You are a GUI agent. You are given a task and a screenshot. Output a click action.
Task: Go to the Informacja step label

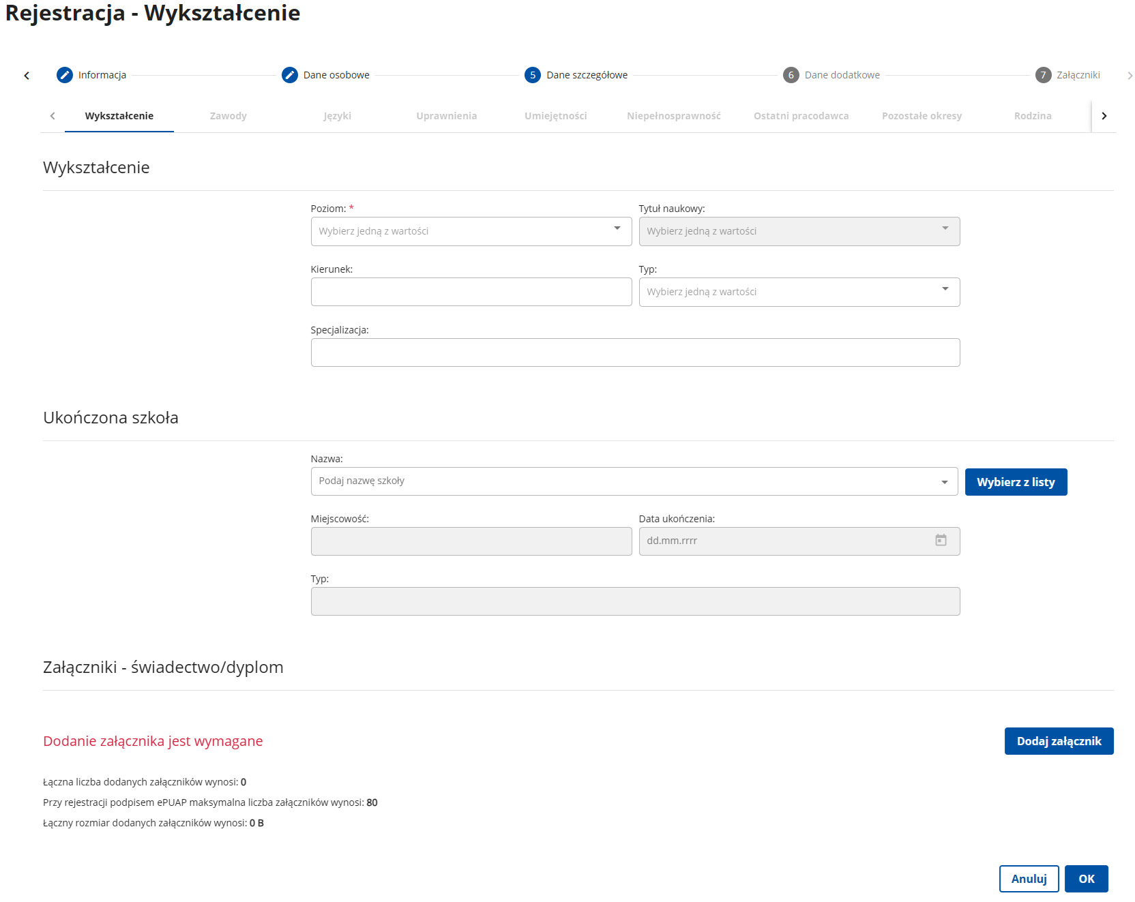(x=102, y=75)
